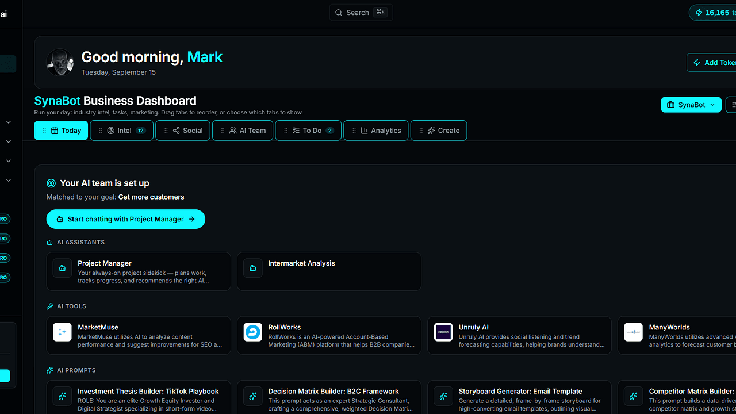Click Storyboard Generator sparkle icon
Screen dimensions: 736x414
443,396
